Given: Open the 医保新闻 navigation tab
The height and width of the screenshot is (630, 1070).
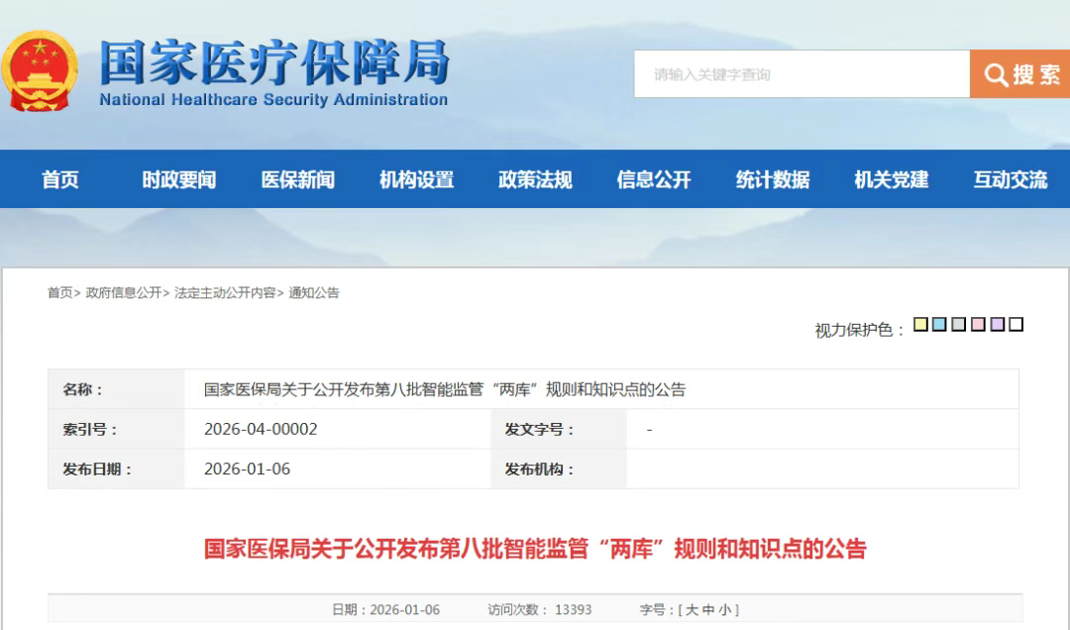Looking at the screenshot, I should coord(298,179).
